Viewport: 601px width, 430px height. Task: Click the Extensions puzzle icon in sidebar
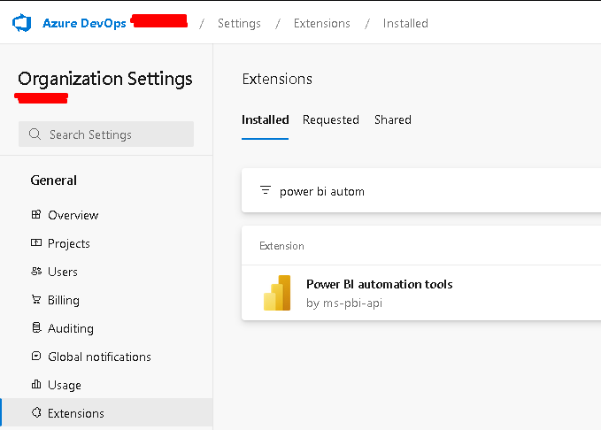[36, 413]
